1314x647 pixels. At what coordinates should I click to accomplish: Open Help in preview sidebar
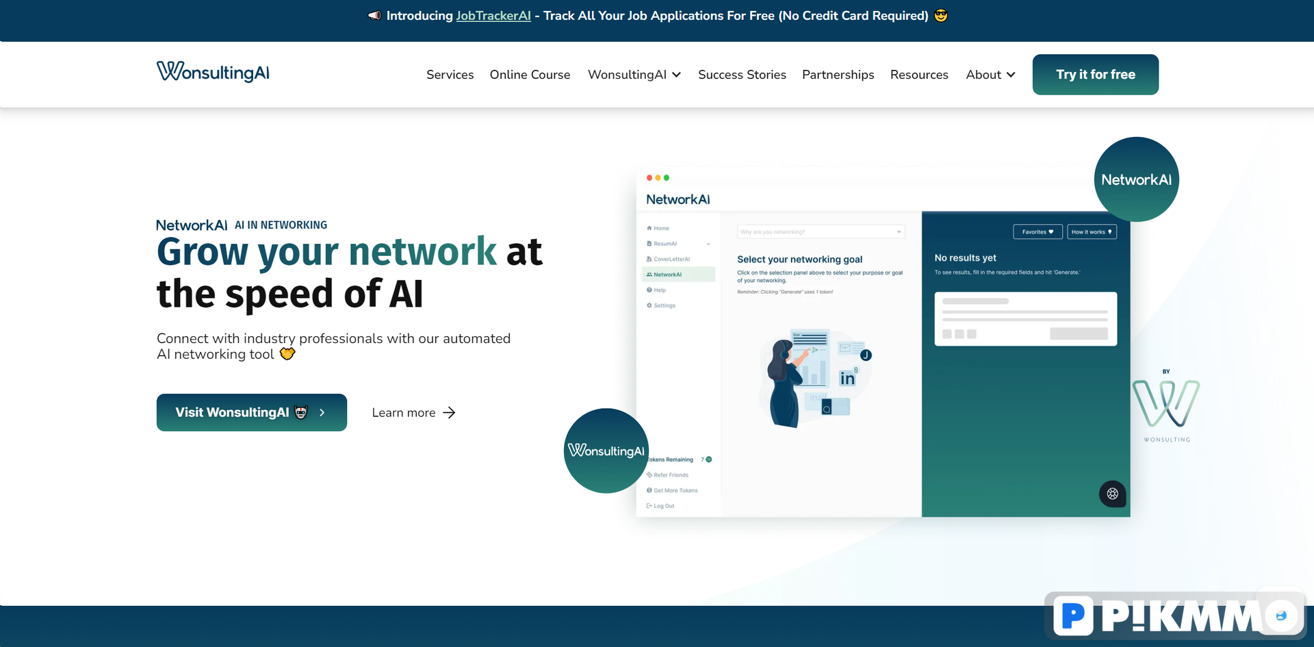[x=656, y=290]
